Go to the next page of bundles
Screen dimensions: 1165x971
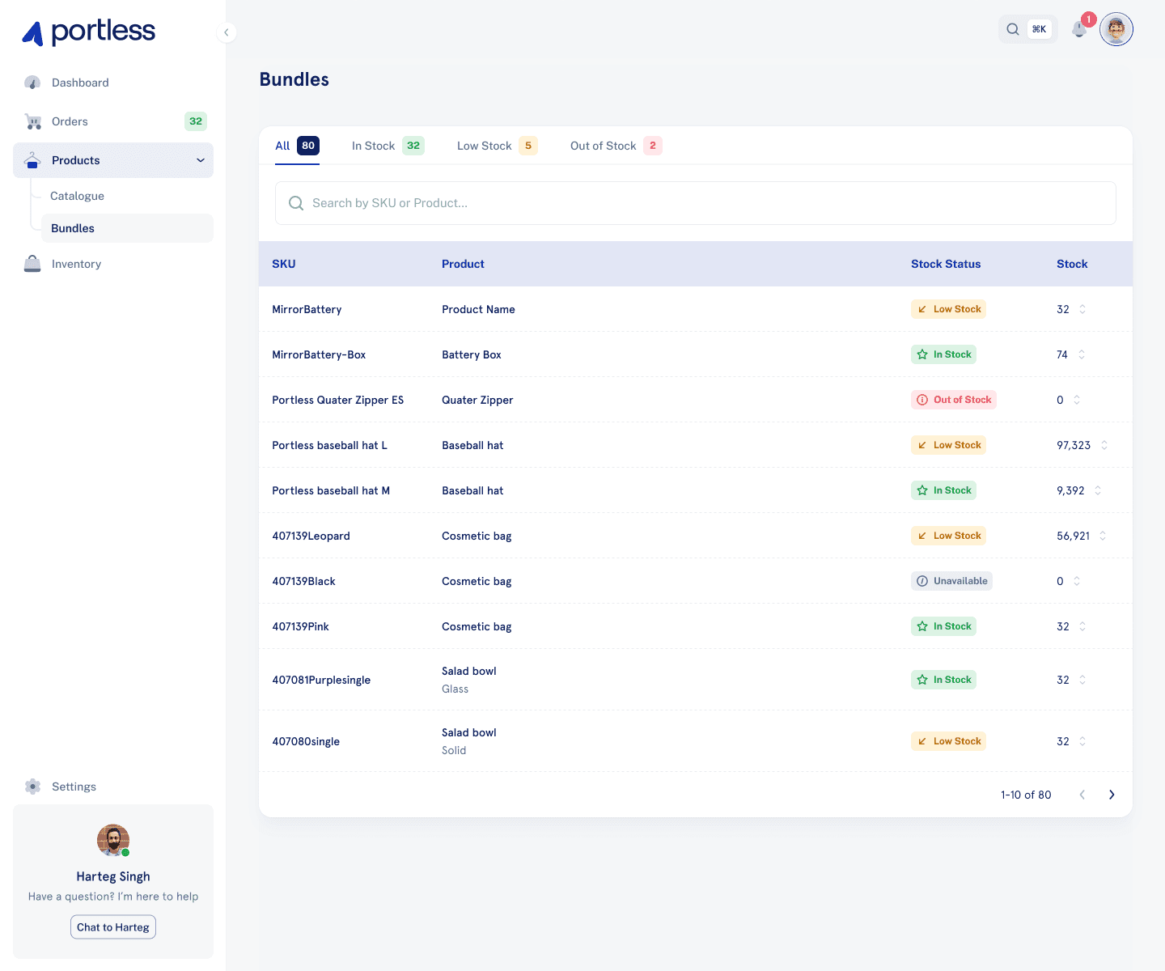click(x=1112, y=795)
